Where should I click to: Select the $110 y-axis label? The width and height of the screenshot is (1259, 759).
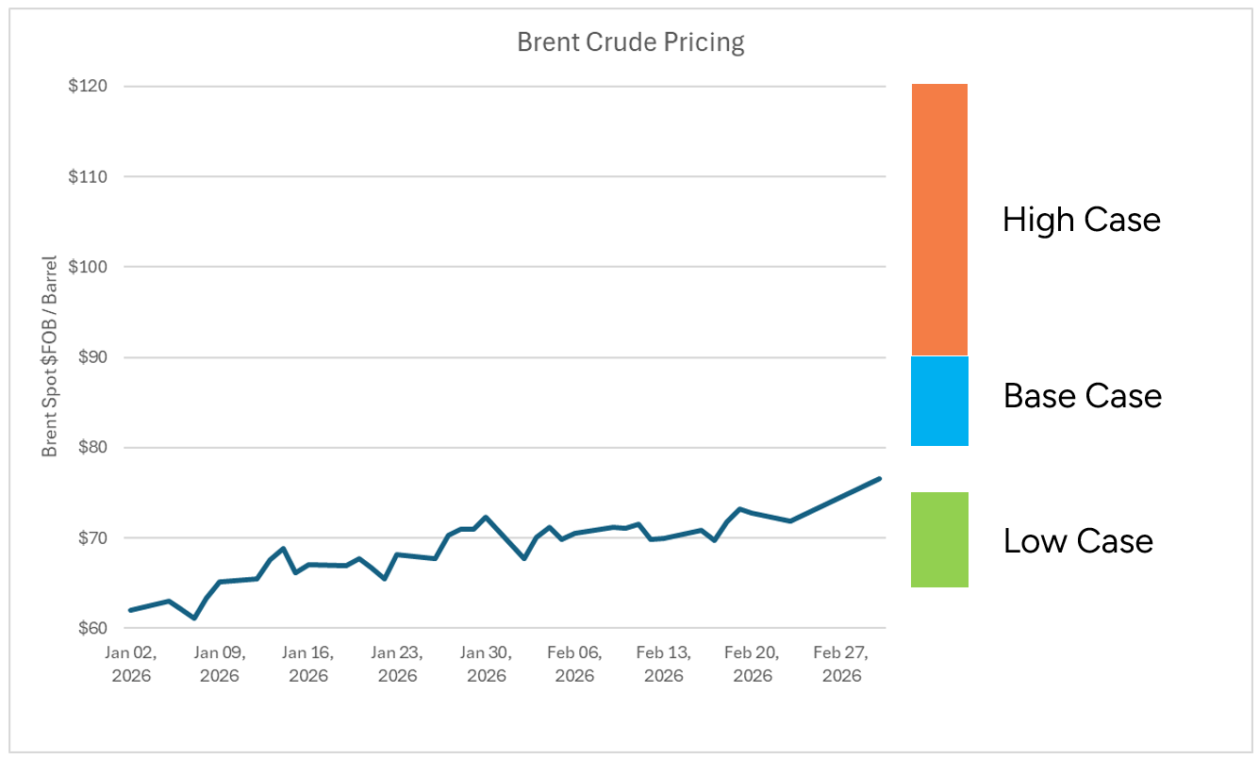click(88, 177)
